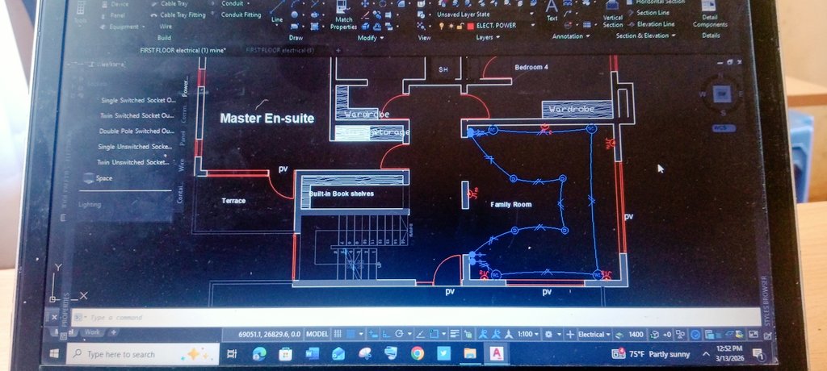Toggle object snap in status bar
The height and width of the screenshot is (371, 827).
point(434,334)
